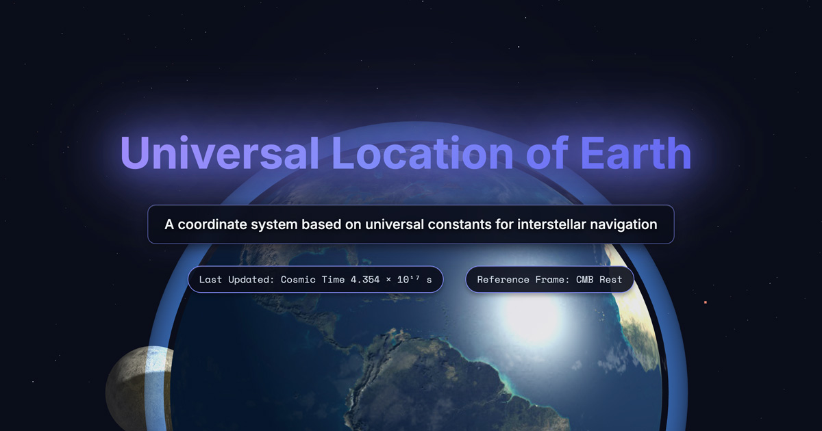Toggle the Last Updated cosmic time badge
Viewport: 822px width, 431px height.
[x=315, y=279]
